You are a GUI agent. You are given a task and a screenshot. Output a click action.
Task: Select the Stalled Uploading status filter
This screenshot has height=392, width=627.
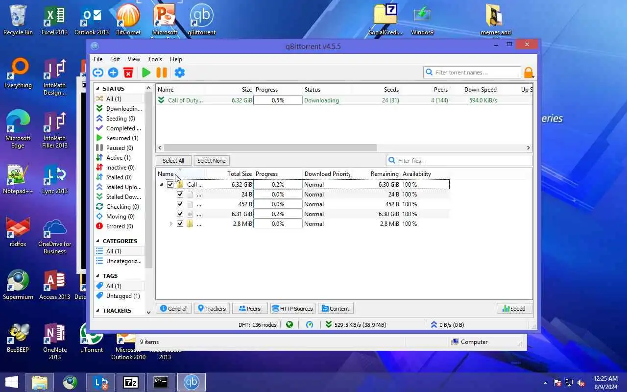point(120,187)
